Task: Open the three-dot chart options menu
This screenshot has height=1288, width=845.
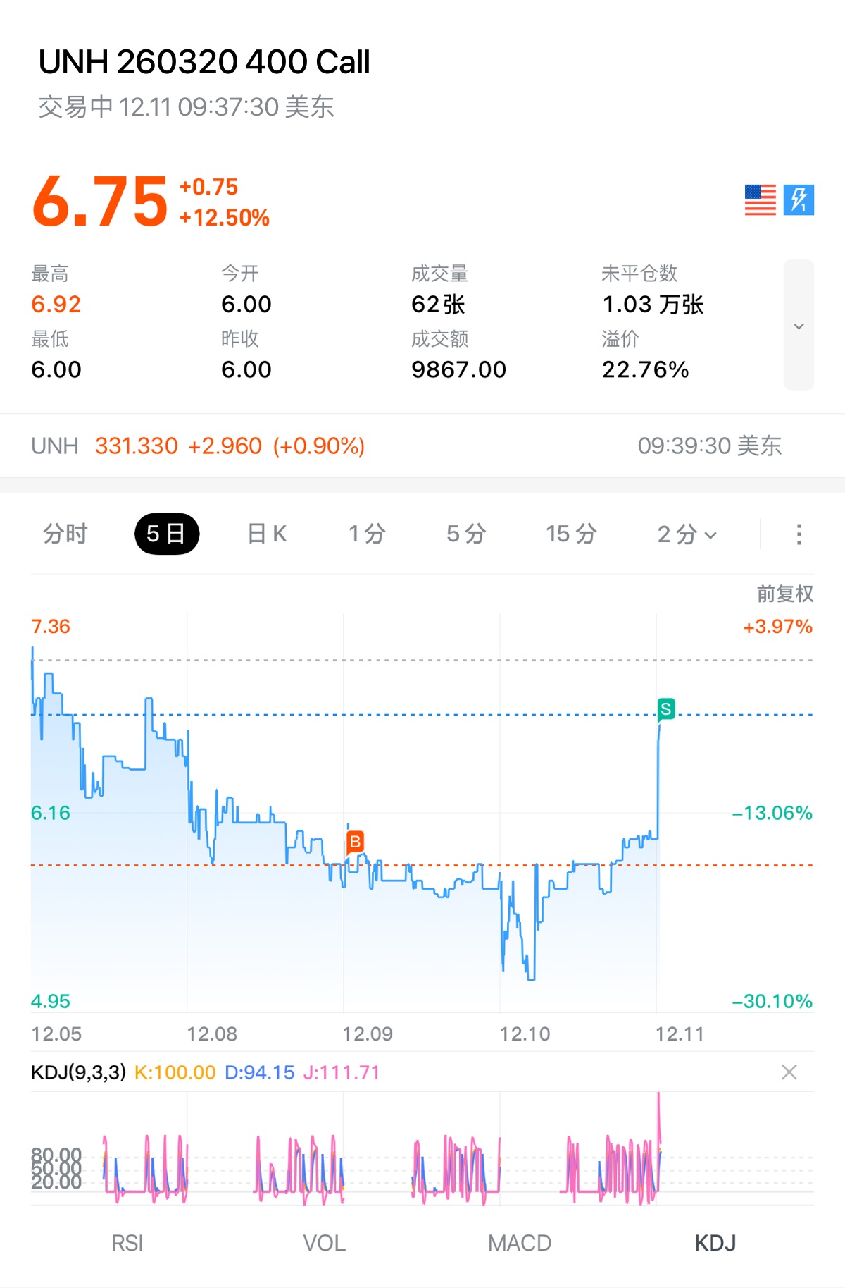Action: pyautogui.click(x=799, y=534)
